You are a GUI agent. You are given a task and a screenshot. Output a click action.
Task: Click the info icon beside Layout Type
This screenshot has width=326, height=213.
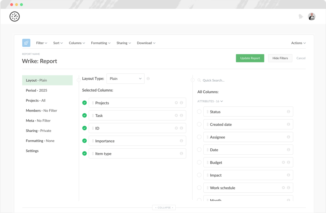tap(148, 78)
